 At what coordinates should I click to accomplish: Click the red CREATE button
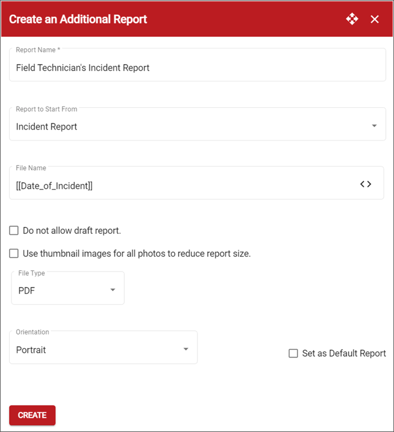[x=32, y=415]
